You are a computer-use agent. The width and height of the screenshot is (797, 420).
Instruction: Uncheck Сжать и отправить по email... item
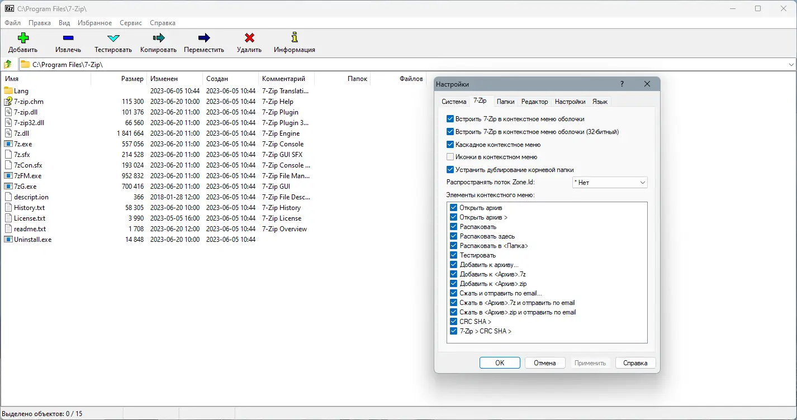pos(453,293)
